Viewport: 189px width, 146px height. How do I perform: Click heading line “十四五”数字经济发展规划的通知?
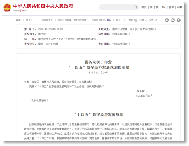(99, 67)
